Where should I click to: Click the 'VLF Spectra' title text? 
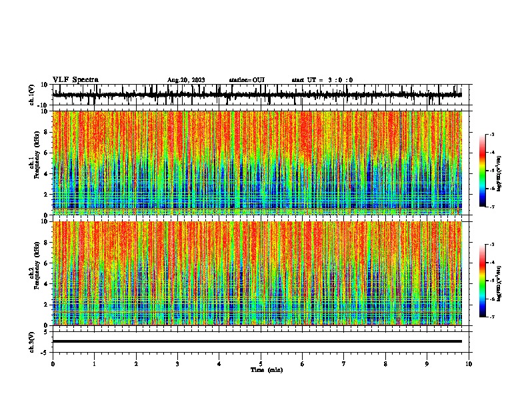[75, 80]
